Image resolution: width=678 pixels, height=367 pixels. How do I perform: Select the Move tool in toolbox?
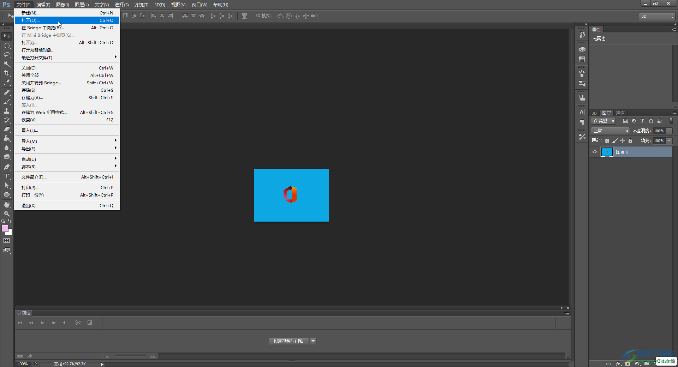(x=7, y=36)
